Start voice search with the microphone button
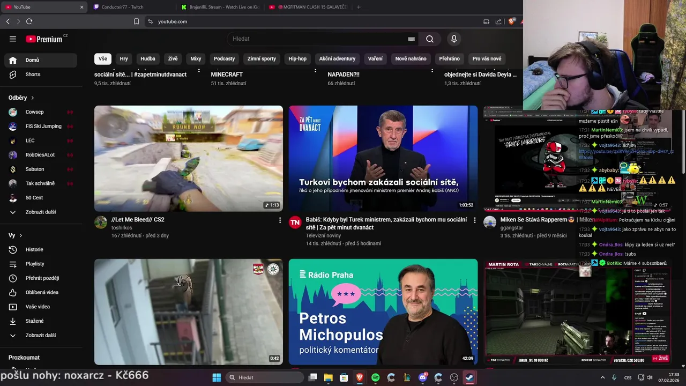This screenshot has width=686, height=386. point(454,39)
